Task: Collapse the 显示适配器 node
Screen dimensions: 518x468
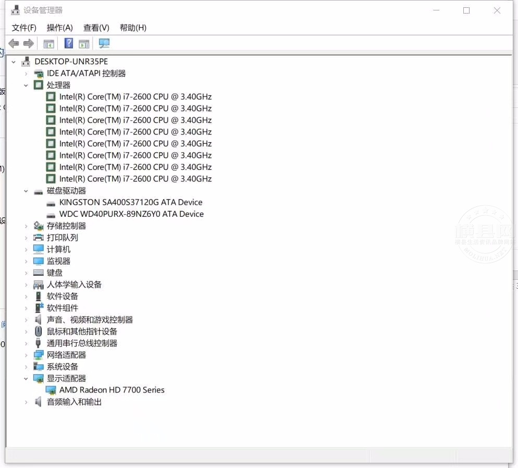Action: (x=26, y=378)
